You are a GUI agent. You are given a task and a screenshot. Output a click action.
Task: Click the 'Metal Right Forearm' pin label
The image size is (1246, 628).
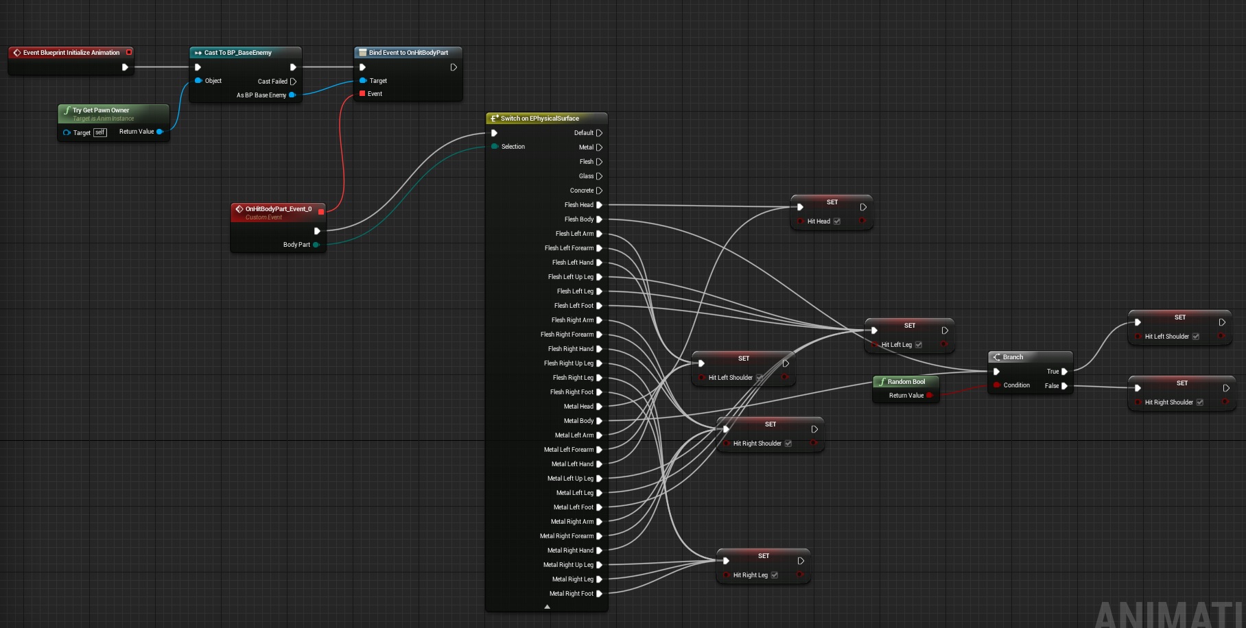tap(567, 536)
